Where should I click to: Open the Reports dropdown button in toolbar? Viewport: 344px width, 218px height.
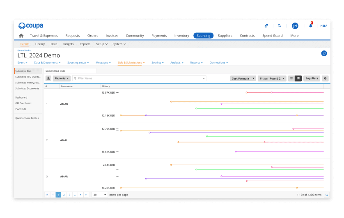pyautogui.click(x=62, y=78)
